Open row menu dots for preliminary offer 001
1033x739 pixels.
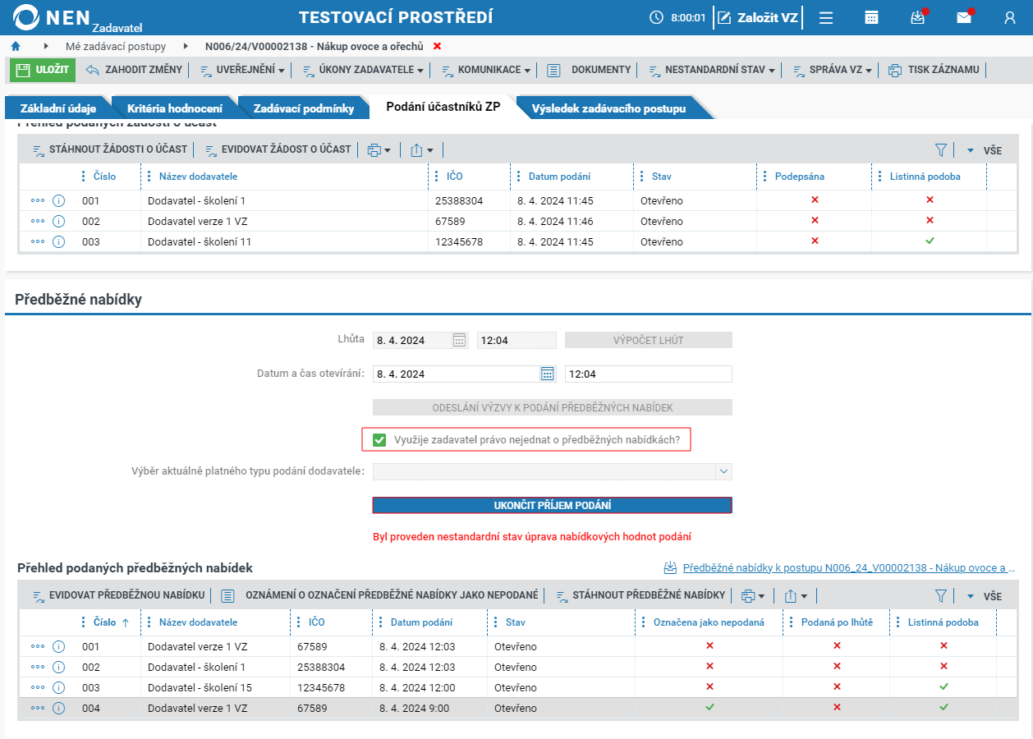pos(38,646)
